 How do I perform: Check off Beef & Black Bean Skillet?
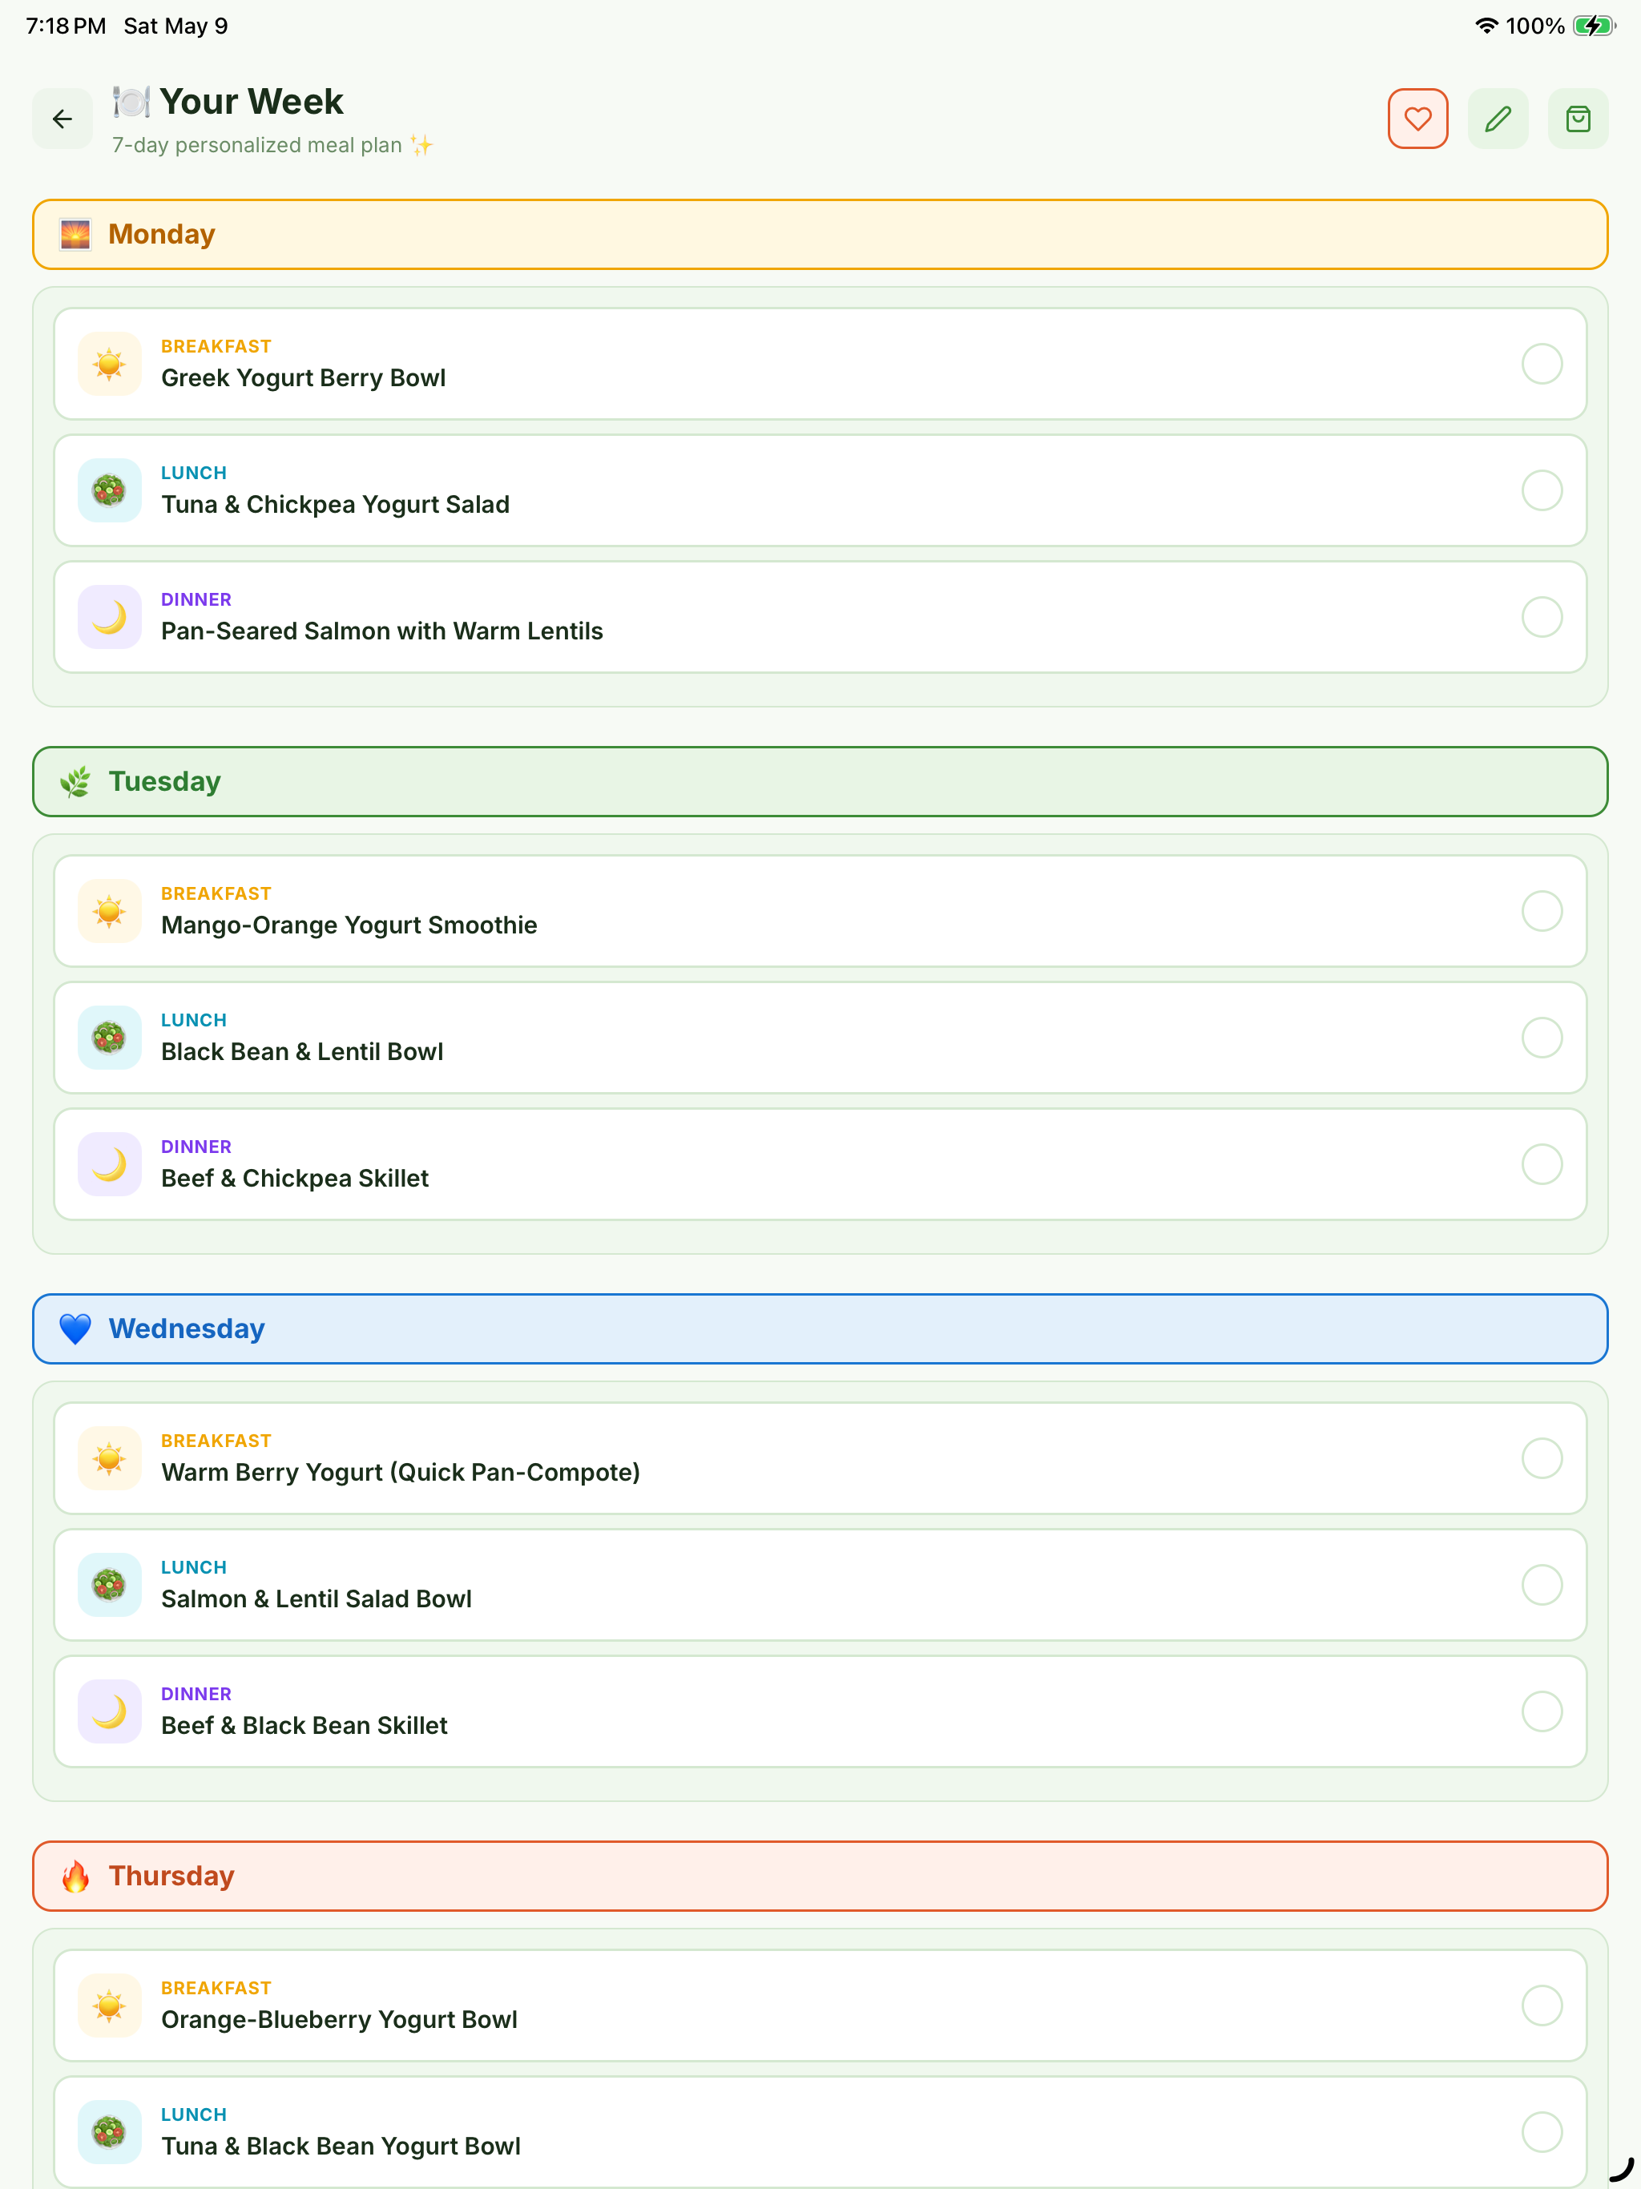point(1542,1712)
